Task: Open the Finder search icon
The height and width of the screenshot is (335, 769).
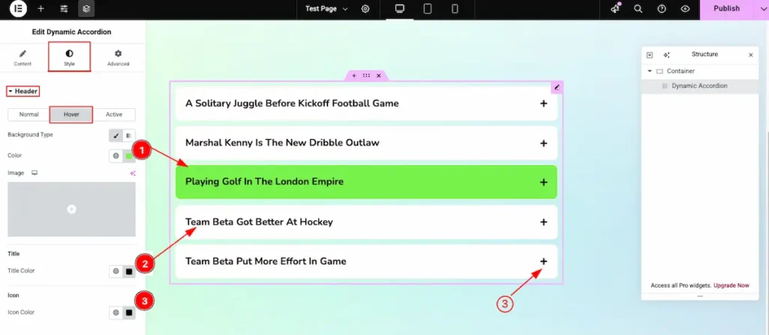Action: (638, 9)
